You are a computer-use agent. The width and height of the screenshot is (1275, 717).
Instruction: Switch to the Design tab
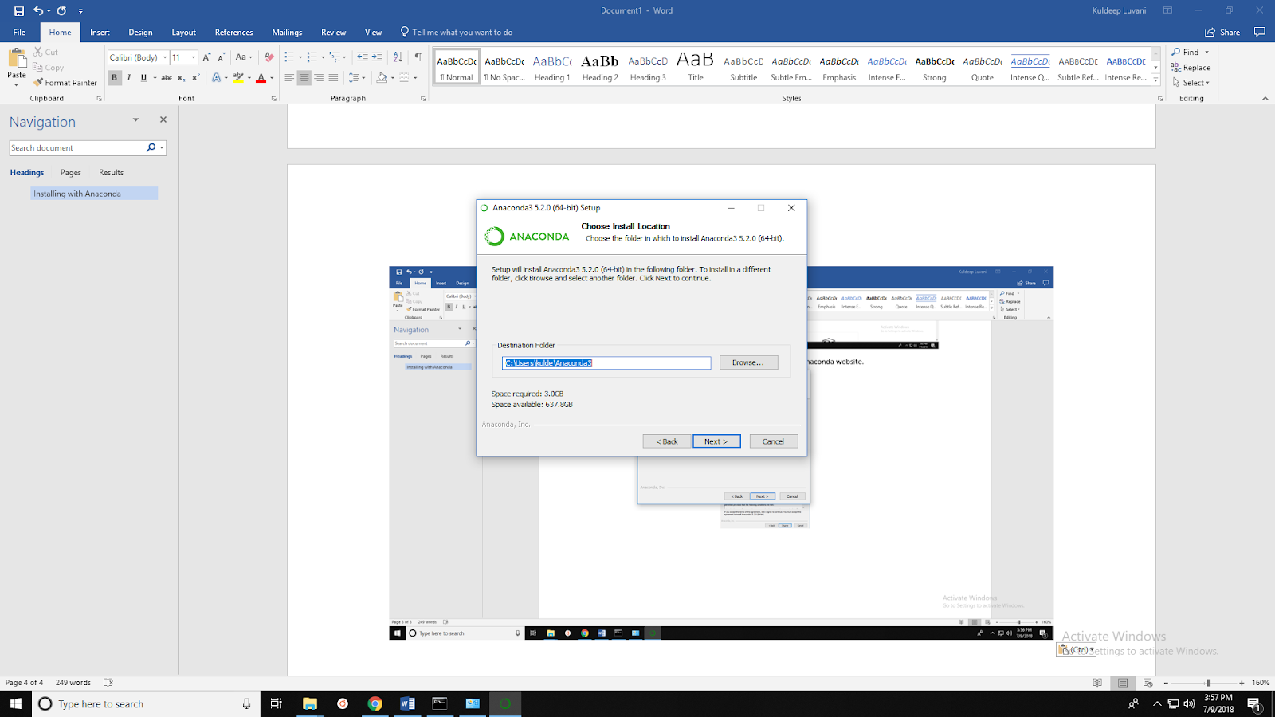tap(140, 33)
